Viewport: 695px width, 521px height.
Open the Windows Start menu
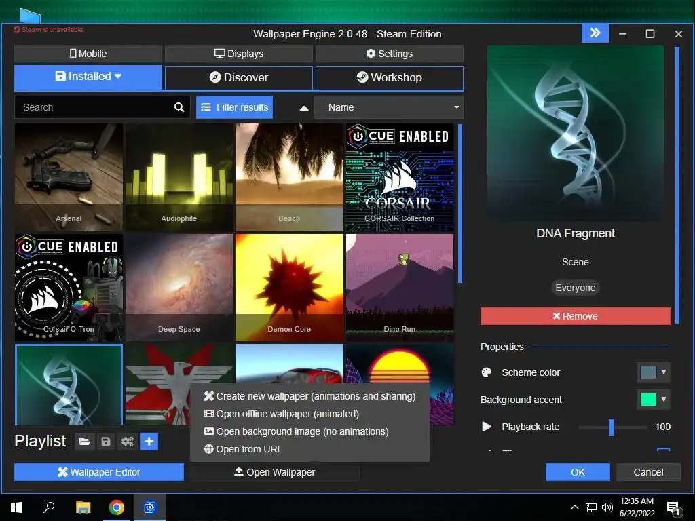pyautogui.click(x=16, y=507)
